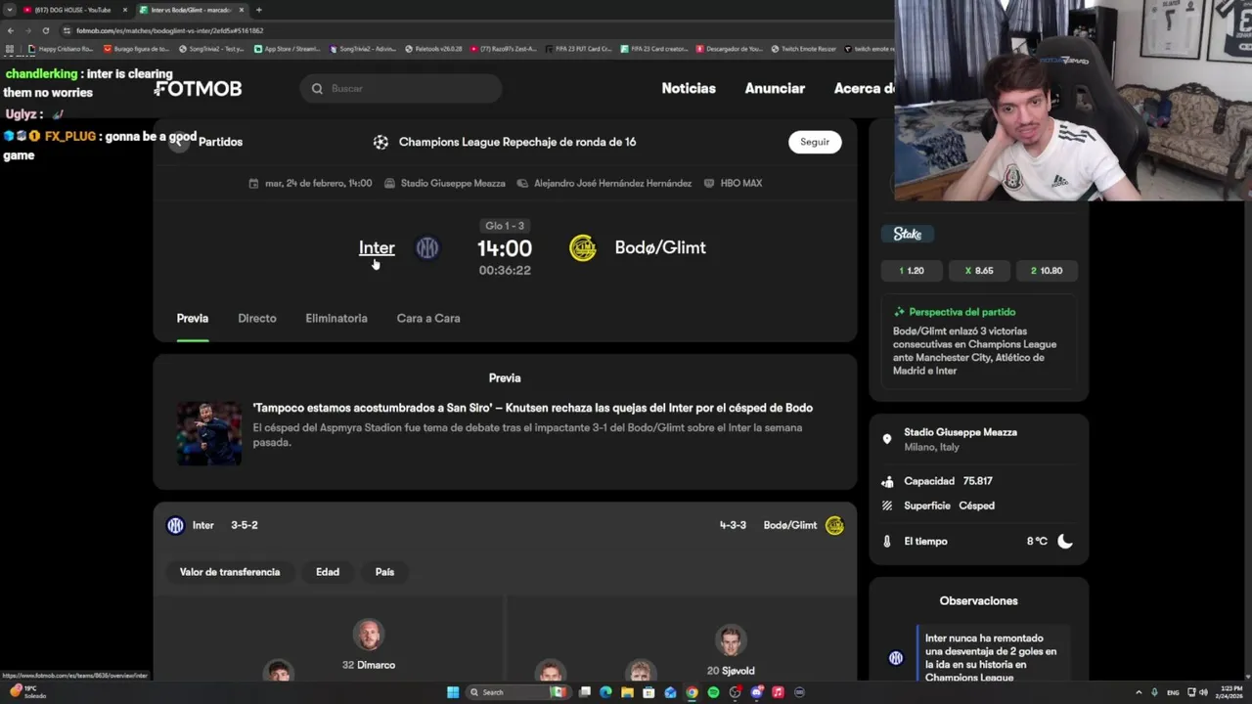Open File Explorer from the taskbar
Viewport: 1252px width, 704px height.
tap(627, 692)
